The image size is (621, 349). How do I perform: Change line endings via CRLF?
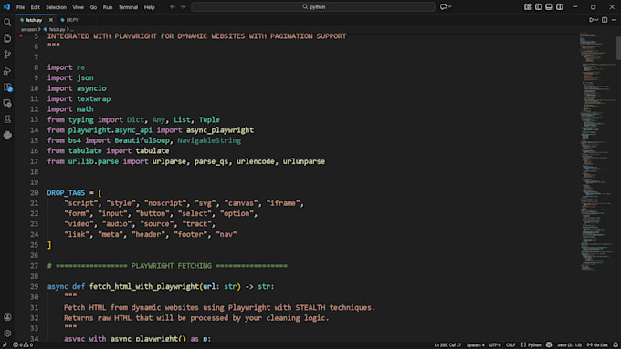(510, 345)
